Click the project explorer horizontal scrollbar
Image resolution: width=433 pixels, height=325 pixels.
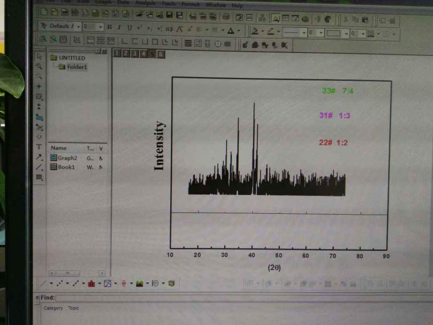tap(77, 273)
